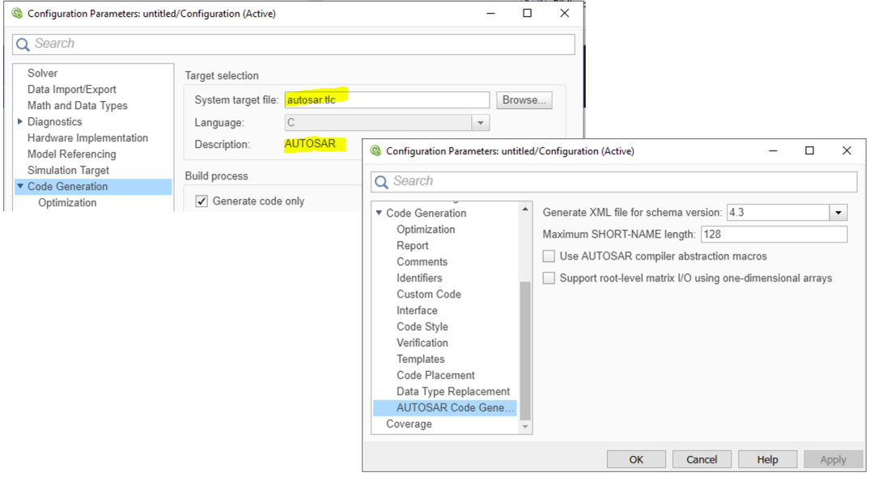Select Code Style in the tree
Image resolution: width=874 pixels, height=477 pixels.
[422, 326]
